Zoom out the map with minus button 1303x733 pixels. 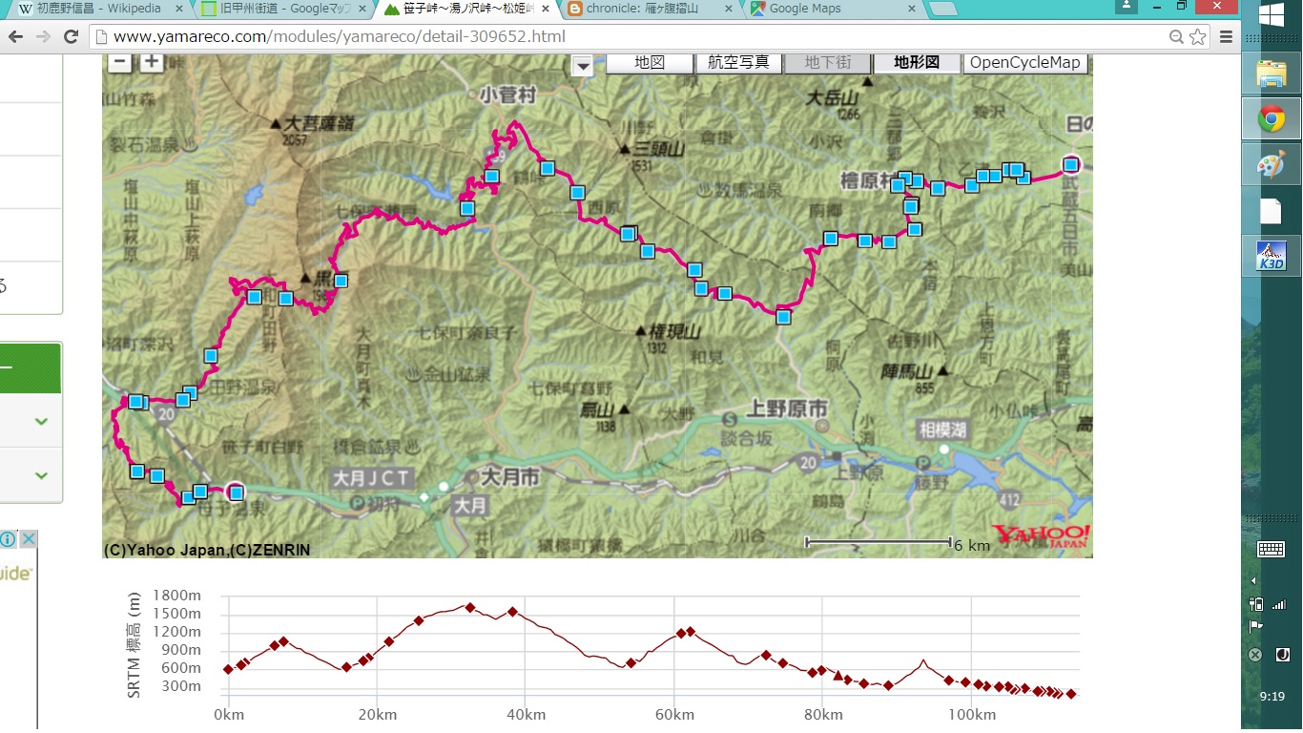pos(119,62)
